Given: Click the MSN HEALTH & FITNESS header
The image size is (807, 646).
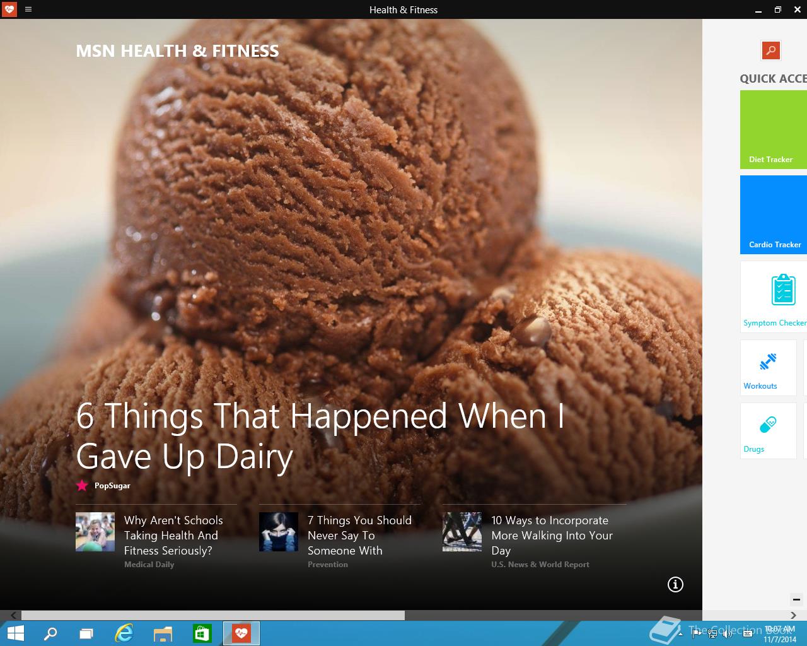Looking at the screenshot, I should pos(177,51).
